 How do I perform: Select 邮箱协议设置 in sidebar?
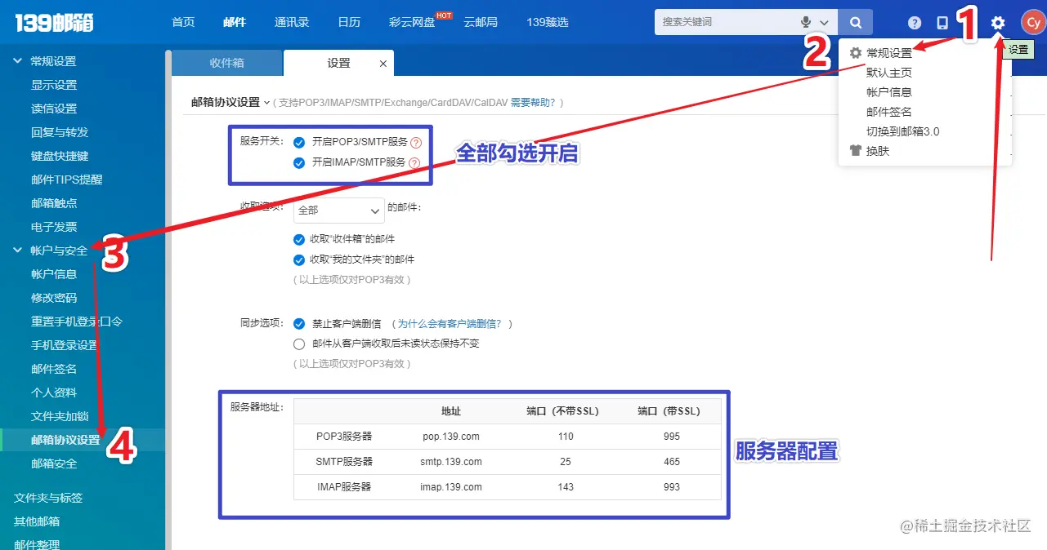(65, 440)
